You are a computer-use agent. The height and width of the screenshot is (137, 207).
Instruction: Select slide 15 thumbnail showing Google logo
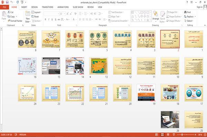(51, 66)
